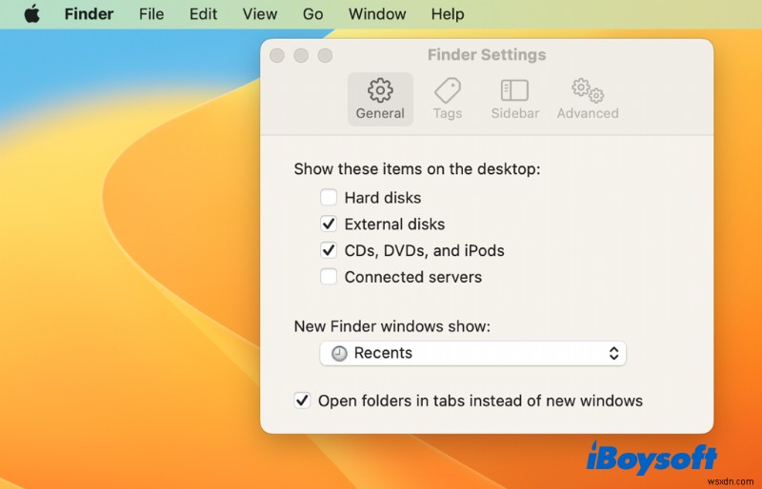This screenshot has height=489, width=762.
Task: Enable Connected servers checkbox
Action: 329,277
